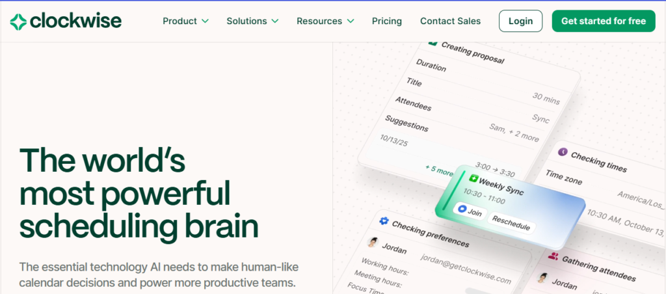The image size is (666, 294).
Task: Click the '+ 5 more' suggestions link
Action: tap(439, 172)
